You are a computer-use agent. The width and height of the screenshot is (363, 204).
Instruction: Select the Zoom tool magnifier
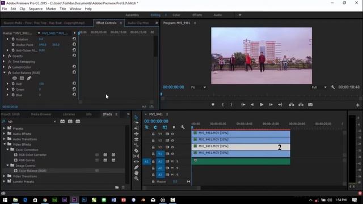pos(136,178)
